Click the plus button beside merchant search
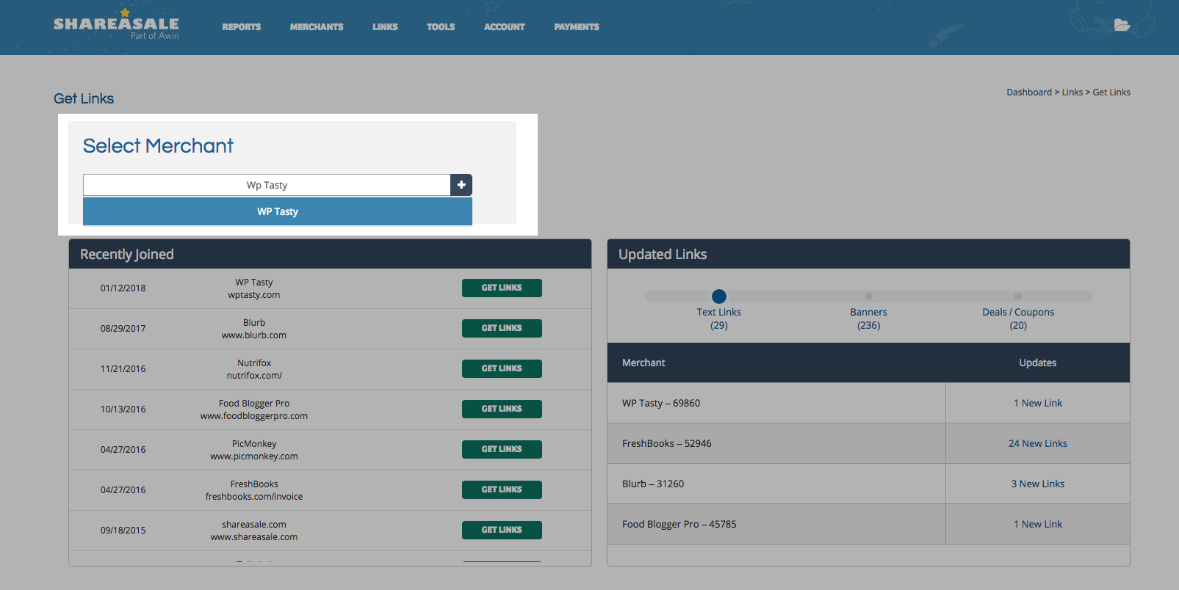 461,185
